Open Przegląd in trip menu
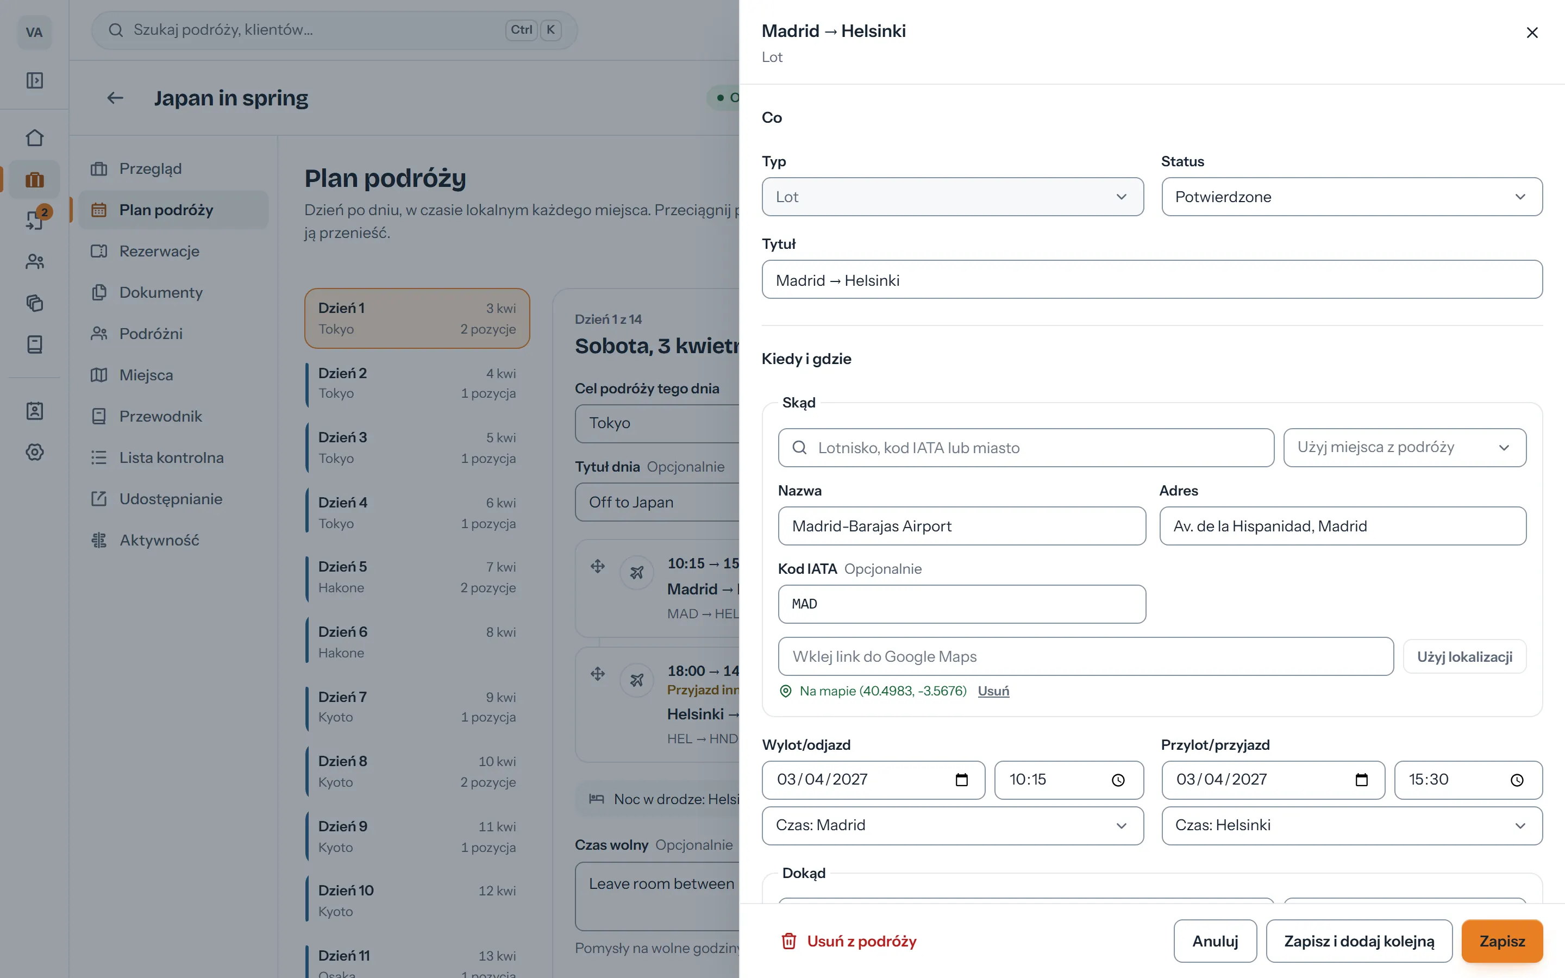The width and height of the screenshot is (1565, 978). (173, 169)
